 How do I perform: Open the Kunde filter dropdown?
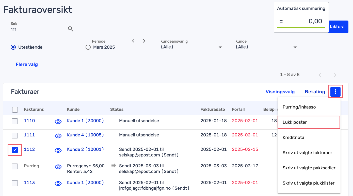(267, 47)
